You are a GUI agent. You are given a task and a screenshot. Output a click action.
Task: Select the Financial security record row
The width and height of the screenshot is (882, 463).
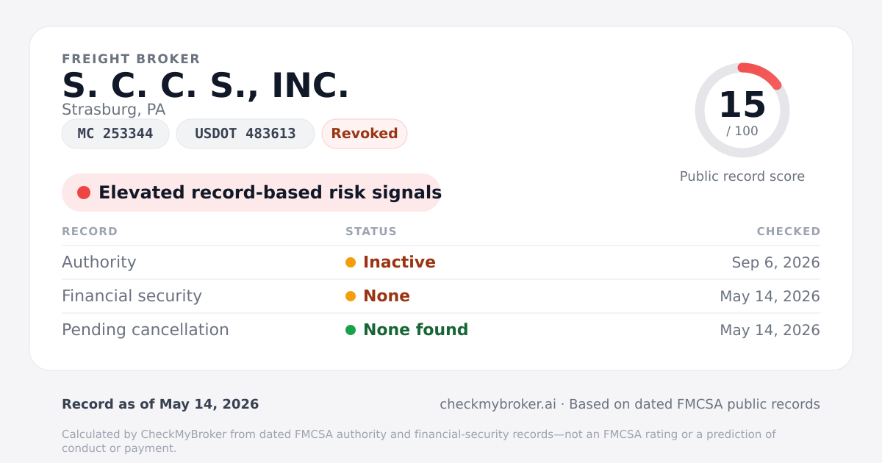point(441,296)
